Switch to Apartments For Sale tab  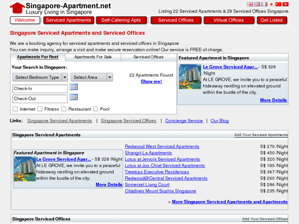pyautogui.click(x=93, y=57)
